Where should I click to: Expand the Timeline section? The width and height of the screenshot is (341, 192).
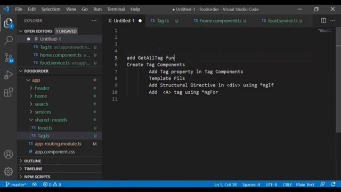(x=21, y=169)
